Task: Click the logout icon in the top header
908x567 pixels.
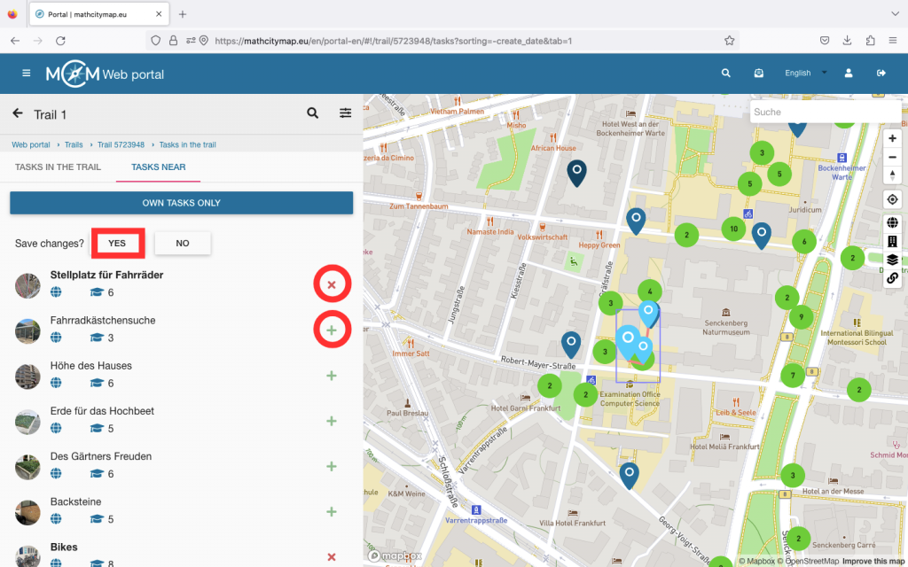Action: click(881, 74)
